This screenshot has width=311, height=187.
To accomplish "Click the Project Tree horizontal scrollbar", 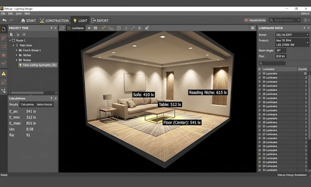I will (x=27, y=93).
